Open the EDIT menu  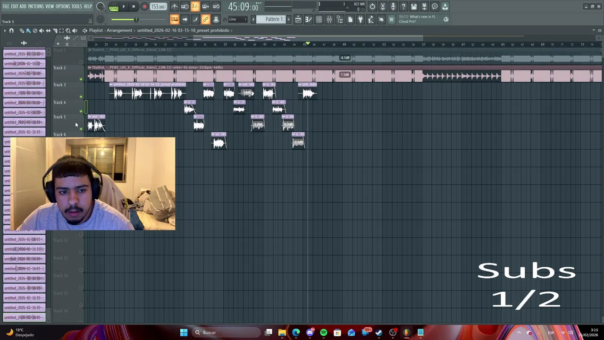14,7
